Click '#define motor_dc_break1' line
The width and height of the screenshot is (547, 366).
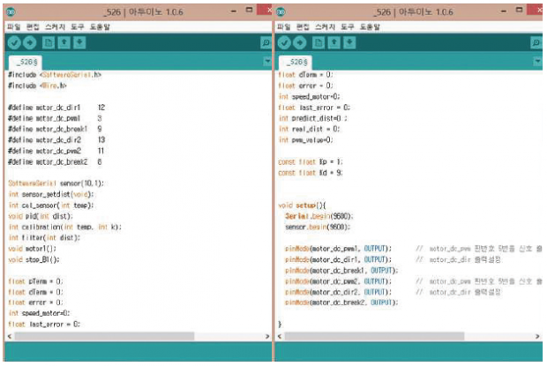click(x=55, y=129)
